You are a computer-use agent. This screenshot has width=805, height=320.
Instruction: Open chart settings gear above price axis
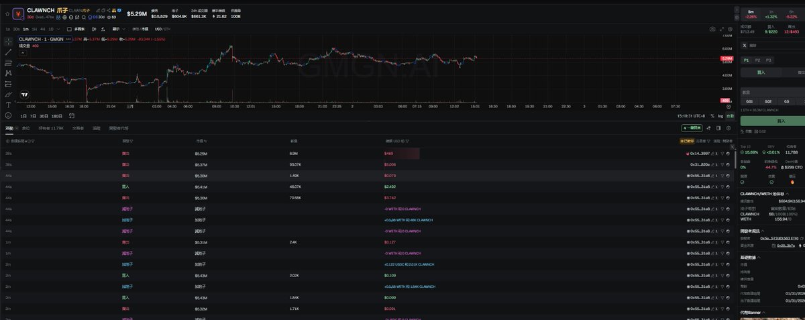pos(730,29)
